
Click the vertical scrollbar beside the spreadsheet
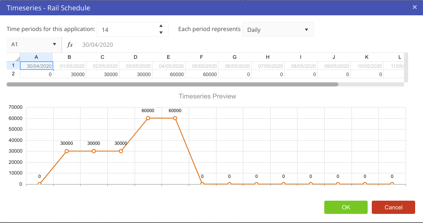click(x=406, y=67)
